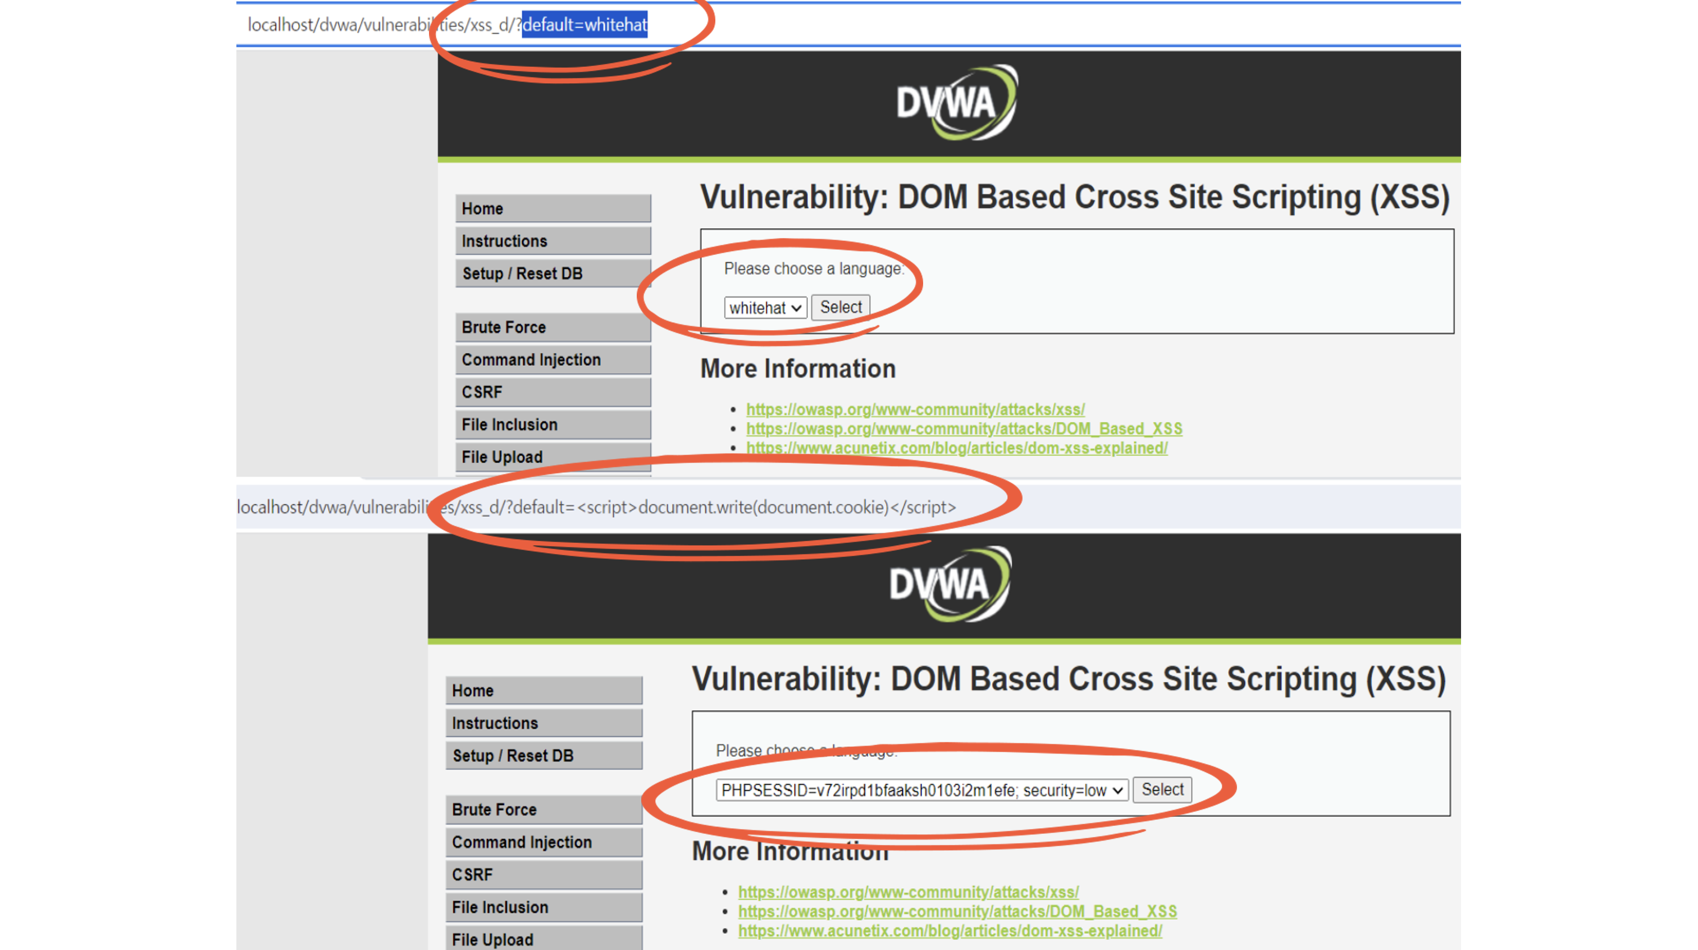Open CSRF in the bottom page sidebar
Image resolution: width=1698 pixels, height=950 pixels.
tap(544, 874)
